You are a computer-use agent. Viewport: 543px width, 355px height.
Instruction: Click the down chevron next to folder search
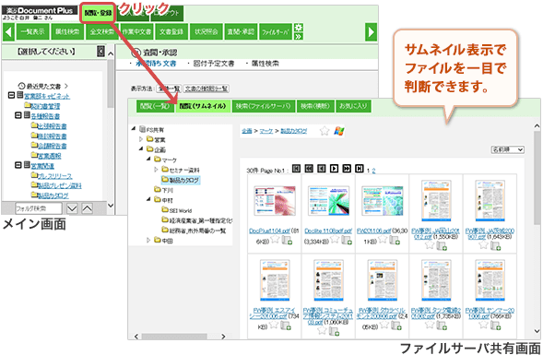coord(72,208)
